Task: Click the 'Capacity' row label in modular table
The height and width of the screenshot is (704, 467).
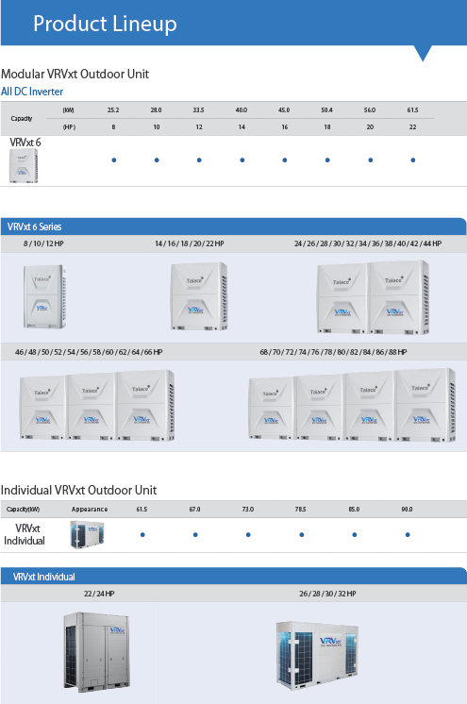Action: point(22,119)
